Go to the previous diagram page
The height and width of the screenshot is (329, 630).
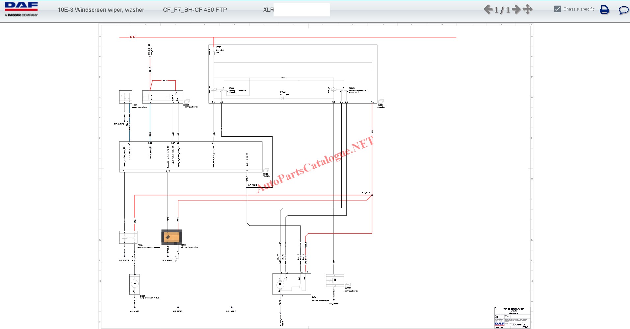pyautogui.click(x=488, y=10)
